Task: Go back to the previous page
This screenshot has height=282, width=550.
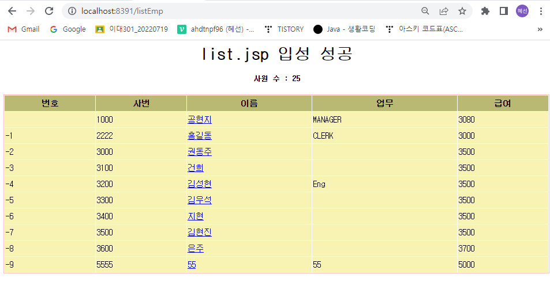Action: point(12,11)
